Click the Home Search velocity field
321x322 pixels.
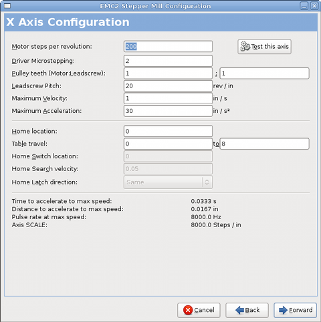click(x=168, y=168)
